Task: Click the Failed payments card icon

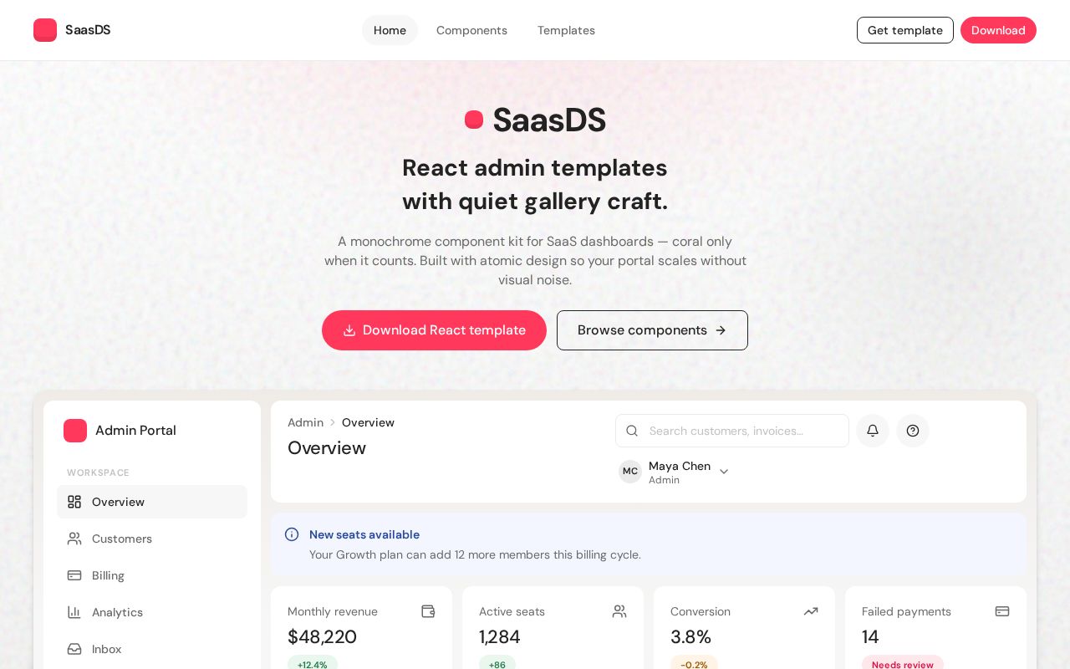Action: [1002, 611]
